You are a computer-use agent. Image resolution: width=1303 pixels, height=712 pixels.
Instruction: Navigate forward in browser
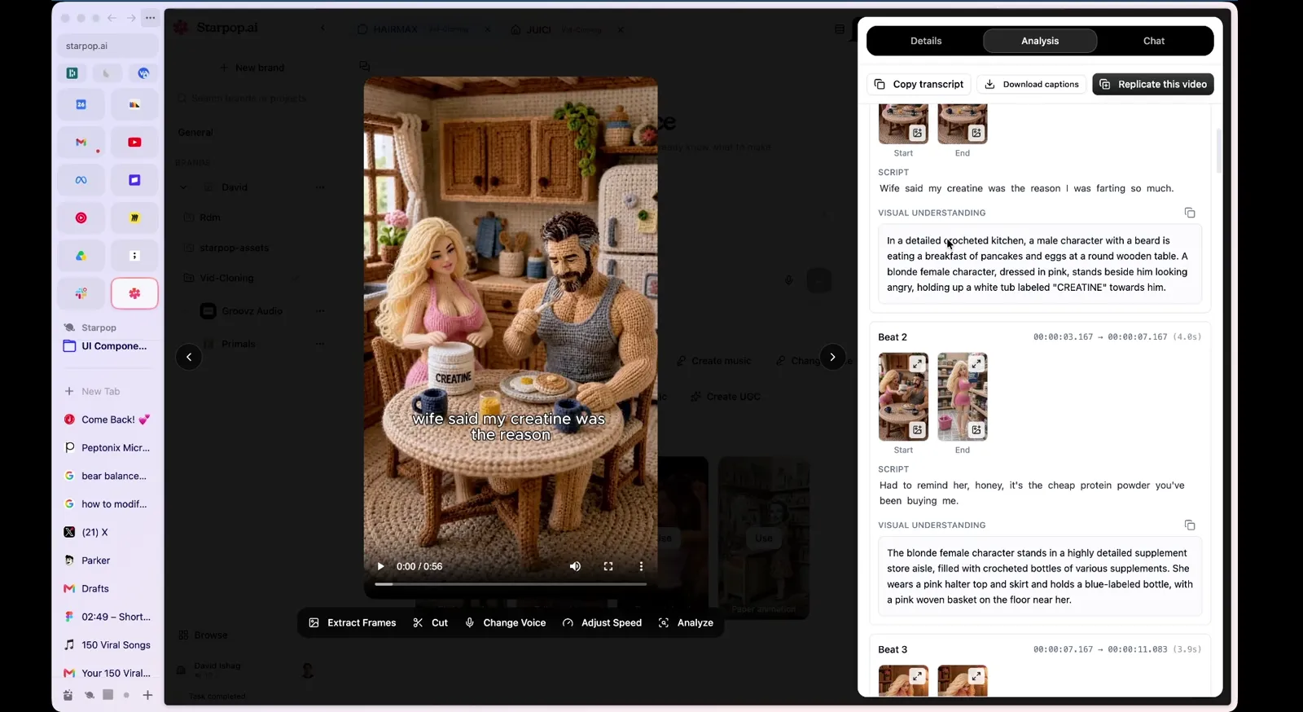tap(131, 18)
